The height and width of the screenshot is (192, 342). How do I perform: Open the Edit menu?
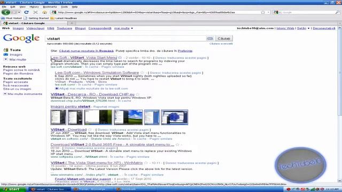click(x=13, y=7)
